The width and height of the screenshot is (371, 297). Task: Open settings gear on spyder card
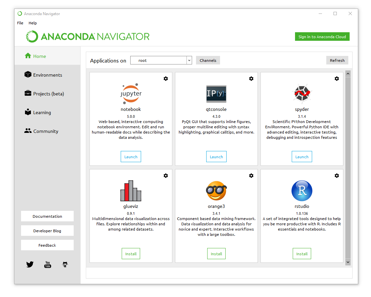pos(337,79)
